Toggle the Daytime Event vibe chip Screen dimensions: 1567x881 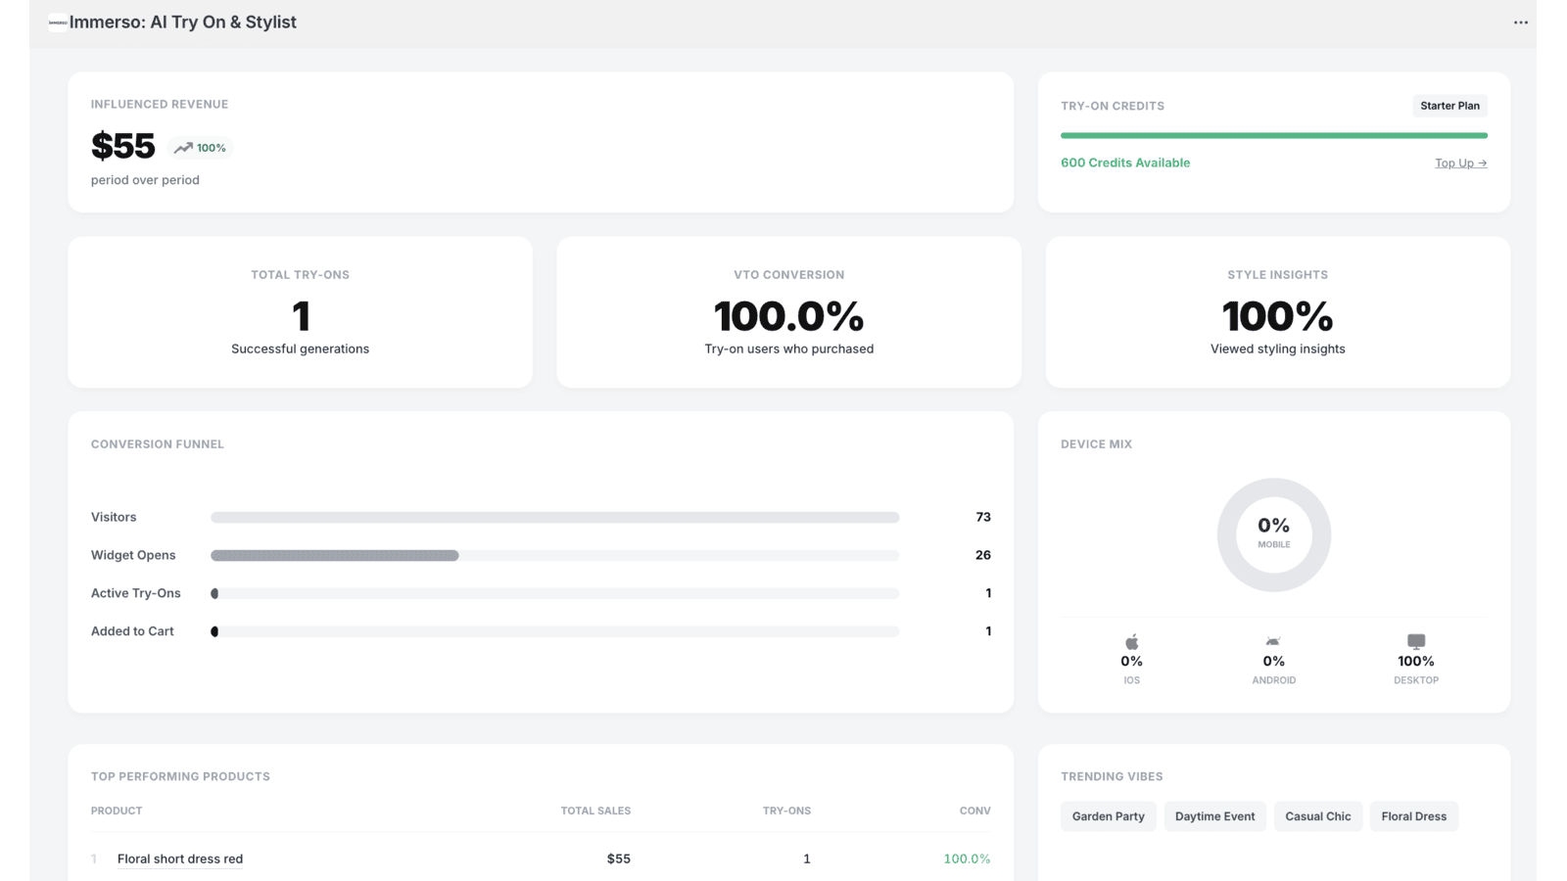pyautogui.click(x=1214, y=815)
